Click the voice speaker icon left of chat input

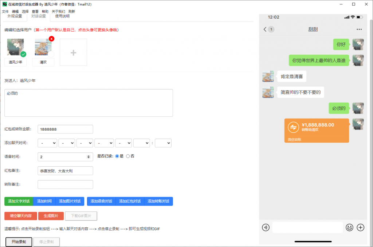coord(266,227)
